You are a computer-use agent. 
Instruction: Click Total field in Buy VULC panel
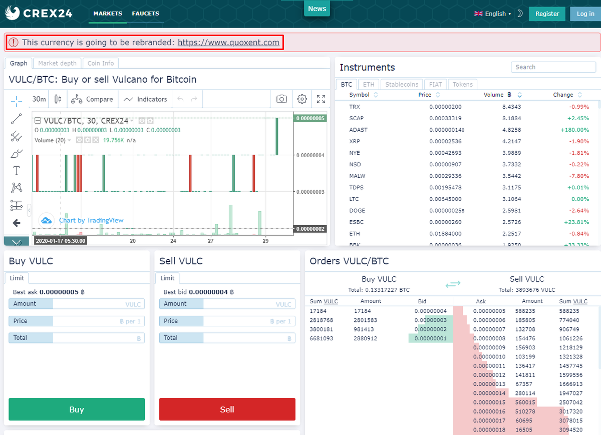pyautogui.click(x=77, y=338)
